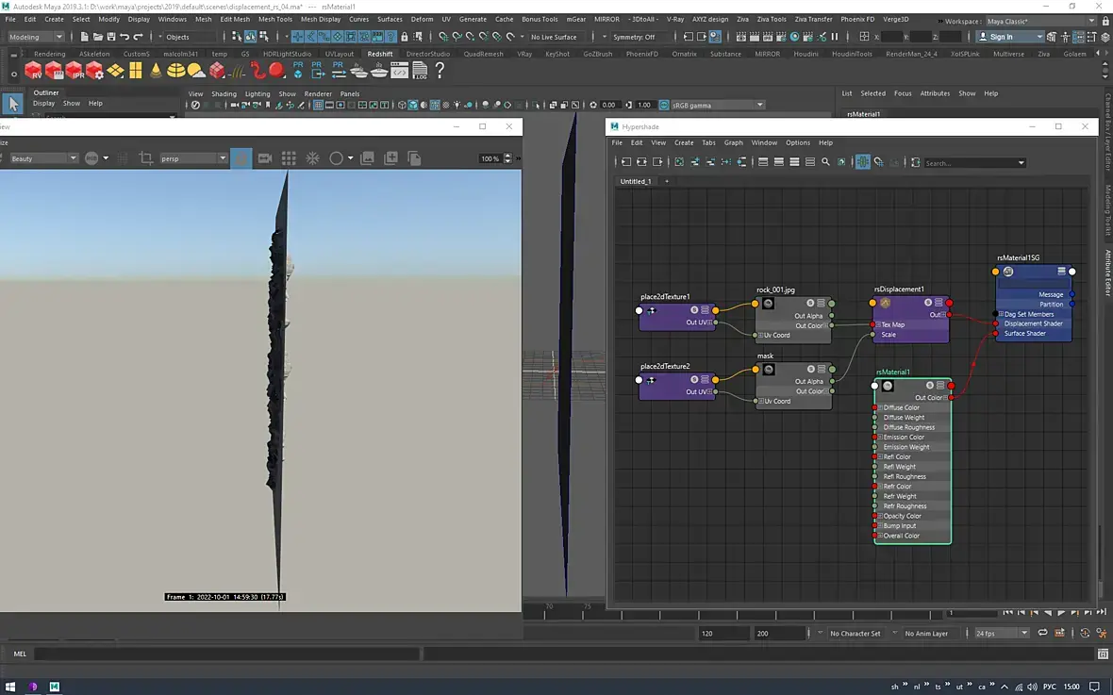Image resolution: width=1113 pixels, height=695 pixels.
Task: Click the Redshift RV RenderView shelf icon
Action: pos(33,71)
